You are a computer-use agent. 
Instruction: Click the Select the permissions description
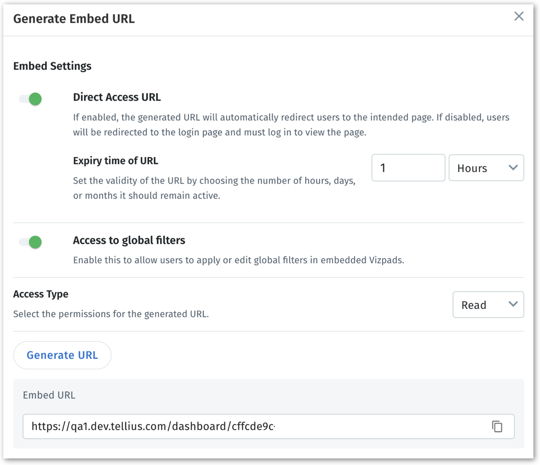click(x=111, y=314)
